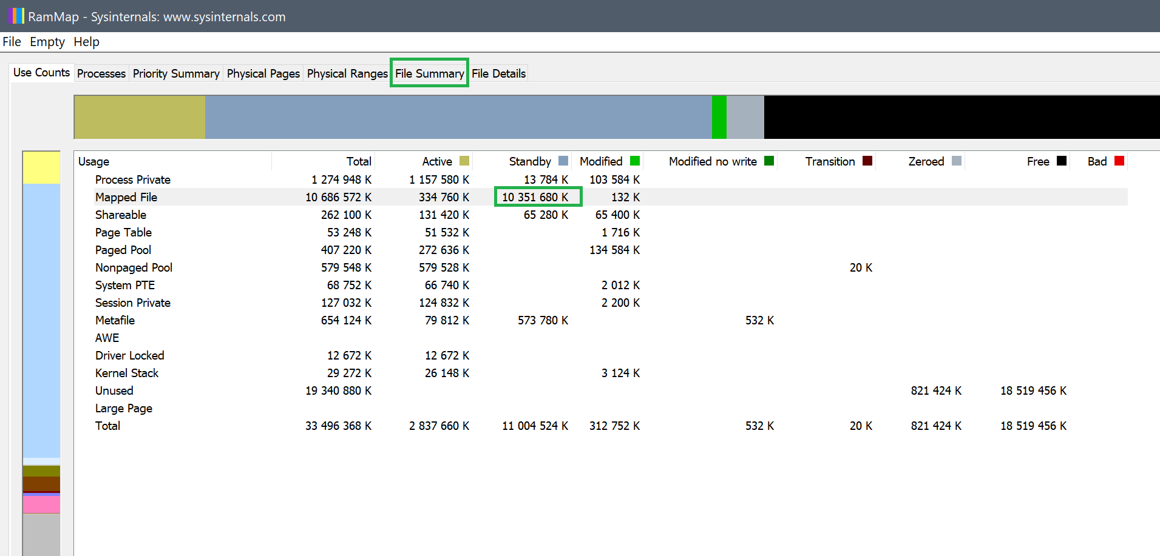
Task: Open the Priority Summary tab
Action: pyautogui.click(x=176, y=73)
